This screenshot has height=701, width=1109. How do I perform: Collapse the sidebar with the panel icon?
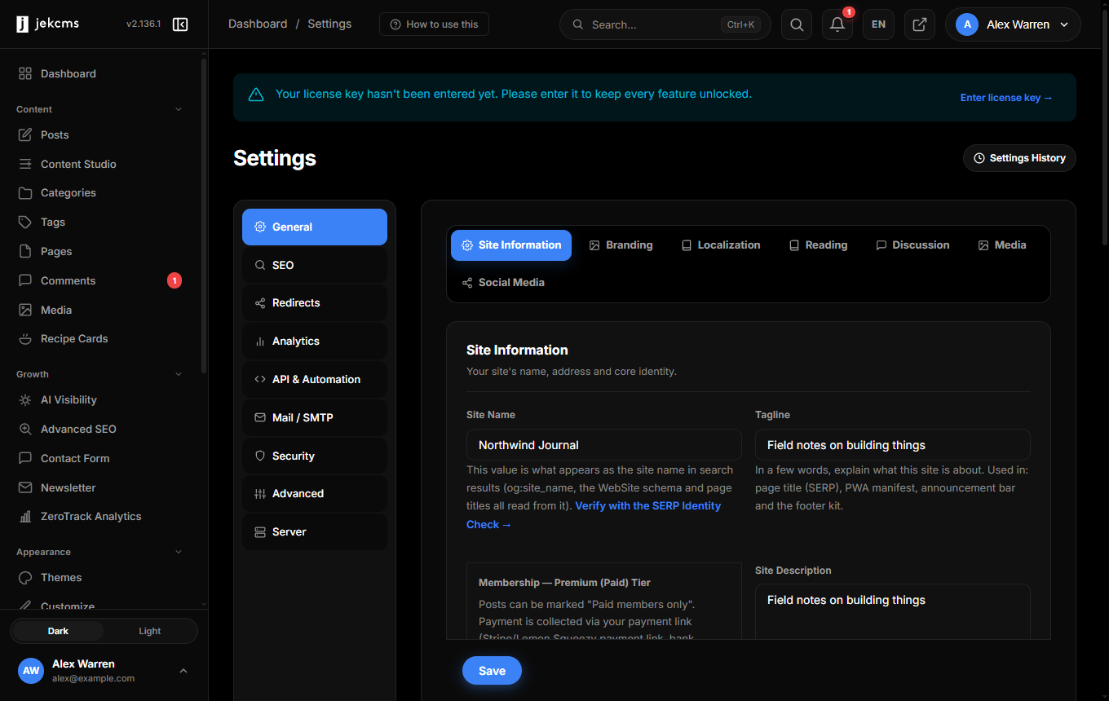(x=180, y=24)
